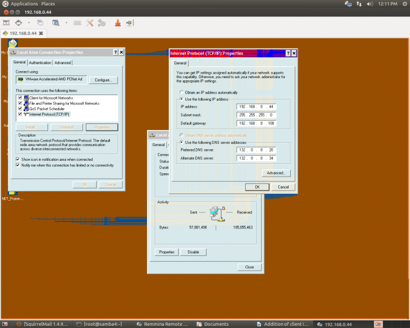The image size is (410, 328).
Task: Toggle Notify me when limited connectivity checkbox
Action: [18, 165]
